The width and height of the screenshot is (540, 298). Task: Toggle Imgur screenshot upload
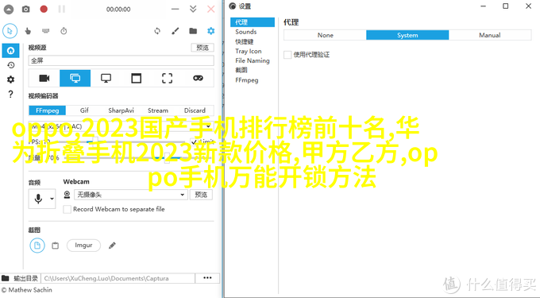(x=83, y=246)
